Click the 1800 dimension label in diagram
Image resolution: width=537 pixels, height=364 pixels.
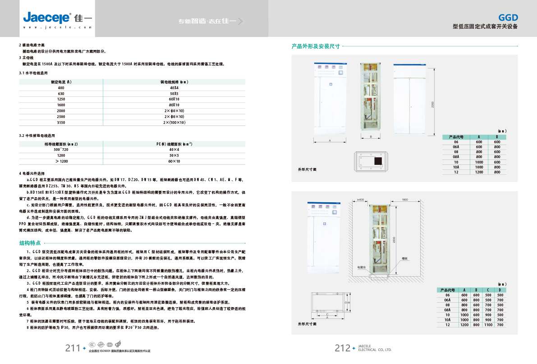[x=405, y=200]
